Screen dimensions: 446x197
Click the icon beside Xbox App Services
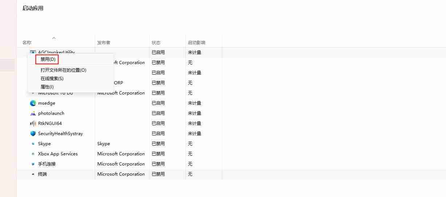click(x=33, y=154)
